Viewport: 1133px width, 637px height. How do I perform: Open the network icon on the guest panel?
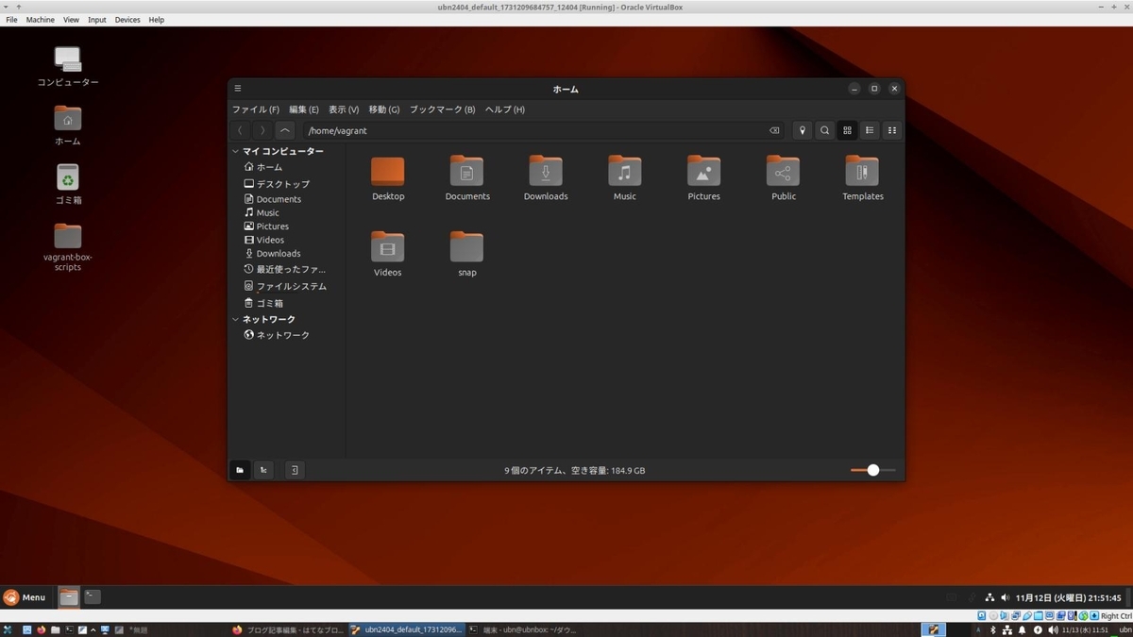tap(989, 597)
